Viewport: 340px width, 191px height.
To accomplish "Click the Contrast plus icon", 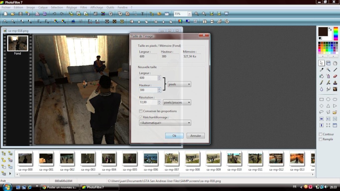I will point(30,21).
